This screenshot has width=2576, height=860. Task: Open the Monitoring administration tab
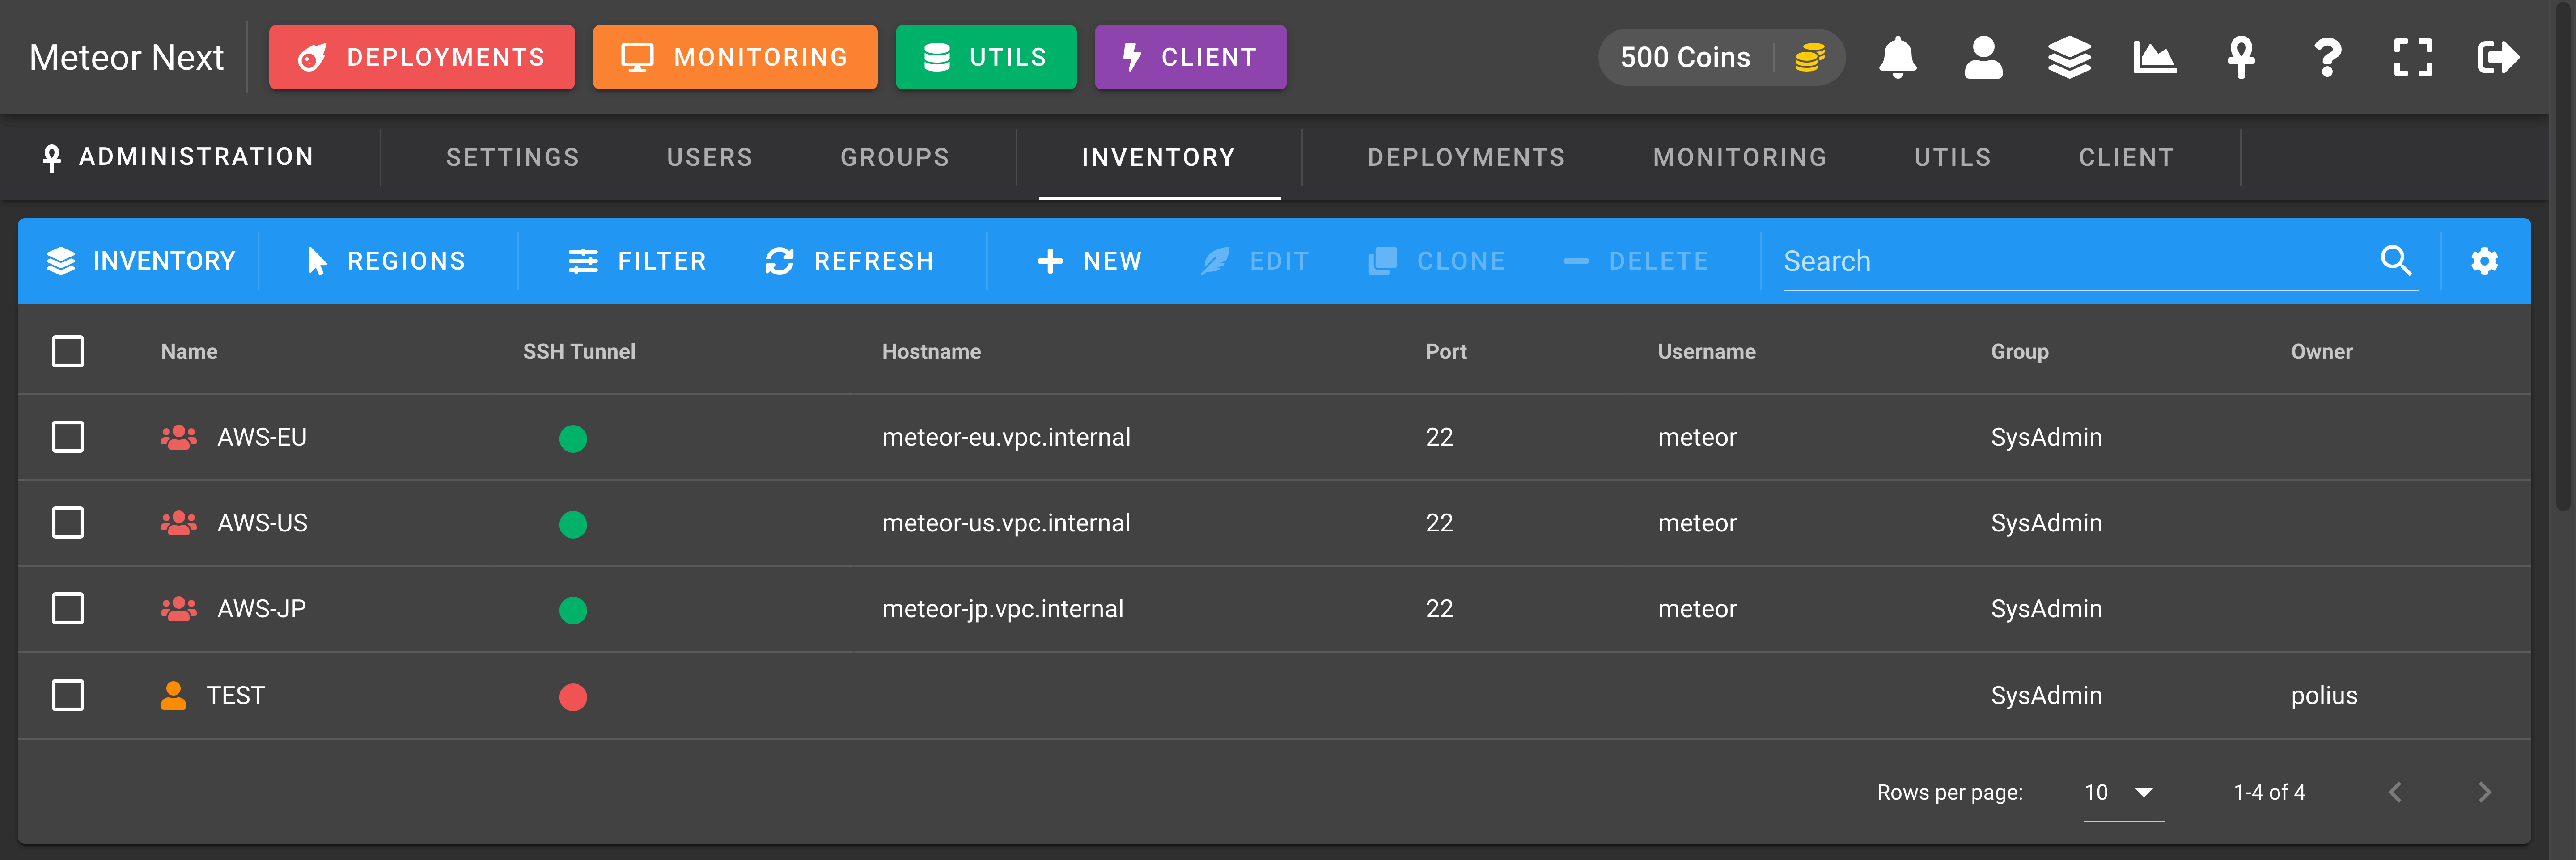(x=1740, y=157)
